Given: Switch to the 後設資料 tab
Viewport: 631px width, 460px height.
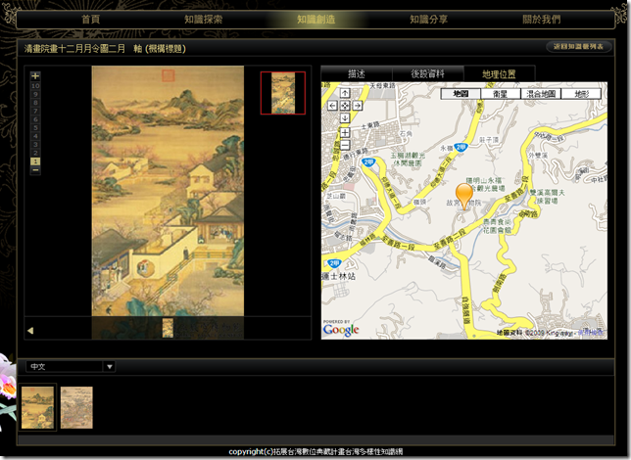Looking at the screenshot, I should [x=428, y=74].
